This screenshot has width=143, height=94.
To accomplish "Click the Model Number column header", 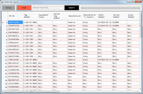I will click(x=105, y=16).
